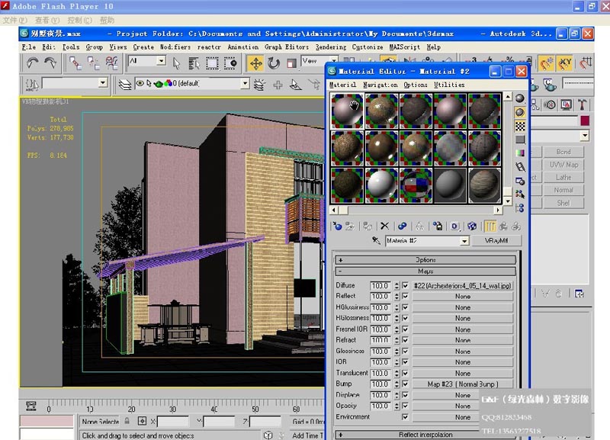Click Get Material icon in Material Editor
This screenshot has height=440, width=610.
[x=337, y=226]
